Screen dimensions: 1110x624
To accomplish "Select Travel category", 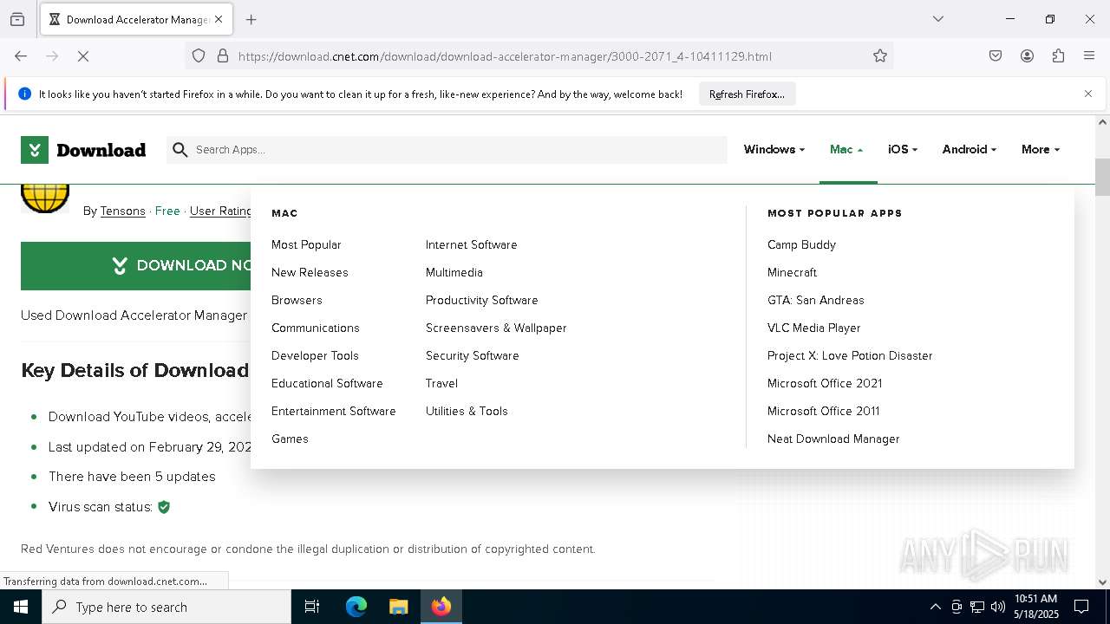I will [x=441, y=383].
